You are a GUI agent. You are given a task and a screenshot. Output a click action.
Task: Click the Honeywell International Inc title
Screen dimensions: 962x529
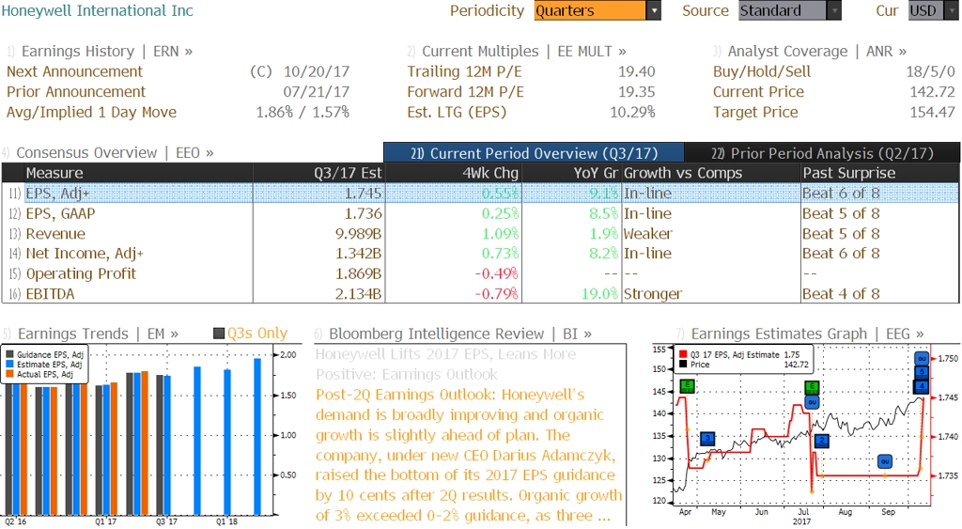(97, 10)
